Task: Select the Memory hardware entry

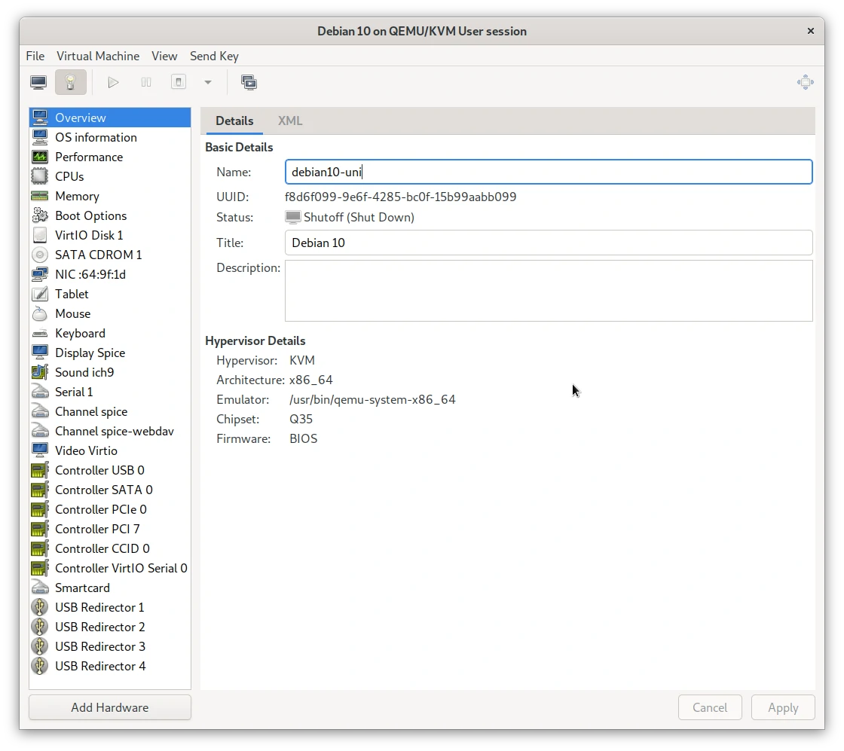Action: [110, 197]
